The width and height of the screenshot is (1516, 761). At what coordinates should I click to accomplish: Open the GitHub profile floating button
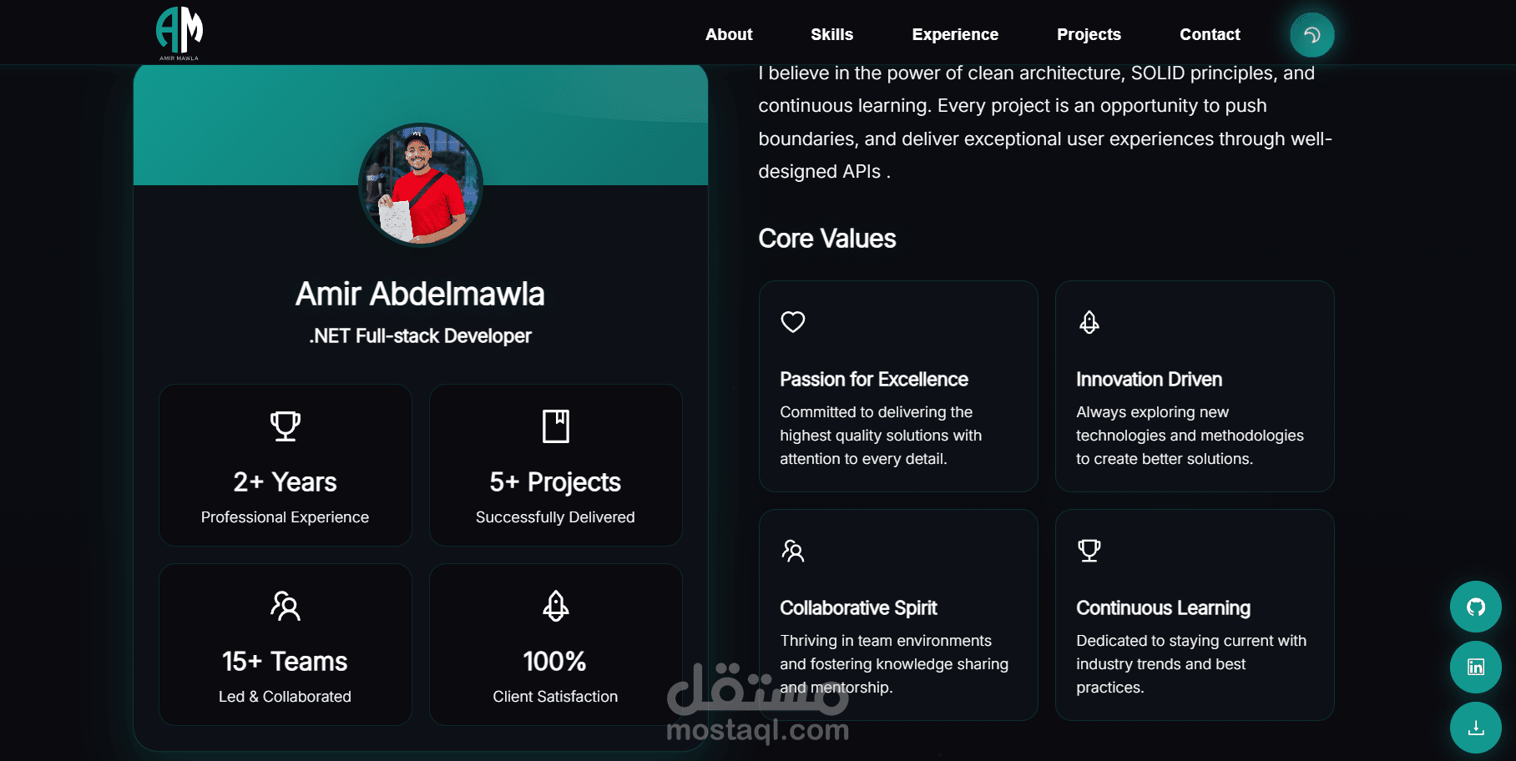1475,607
